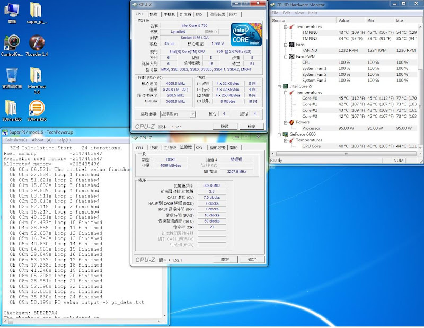Screen dimensions: 424x328
Task: Switch to the CPU tab in lower CPU-Z
Action: [x=139, y=148]
